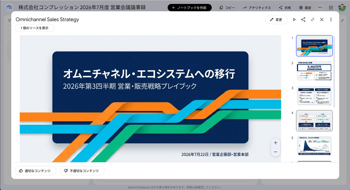
Task: Click the 変更 edit button
Action: pyautogui.click(x=276, y=20)
